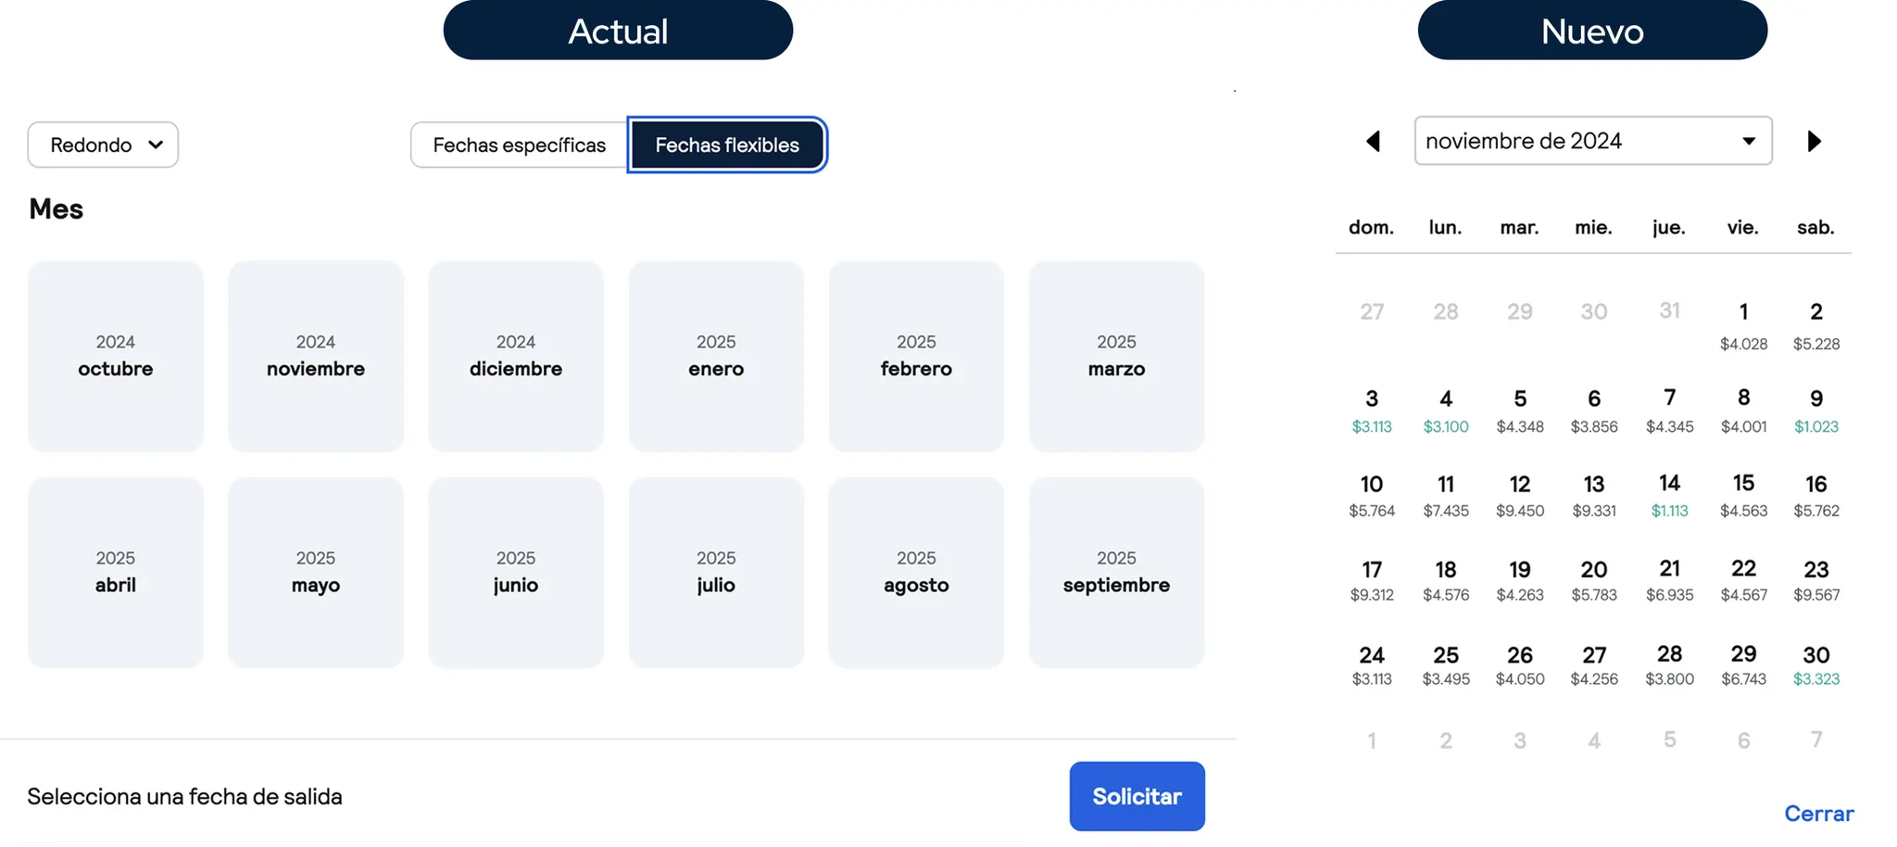Select November 9 priced at $1.023
The image size is (1897, 847).
tap(1815, 410)
